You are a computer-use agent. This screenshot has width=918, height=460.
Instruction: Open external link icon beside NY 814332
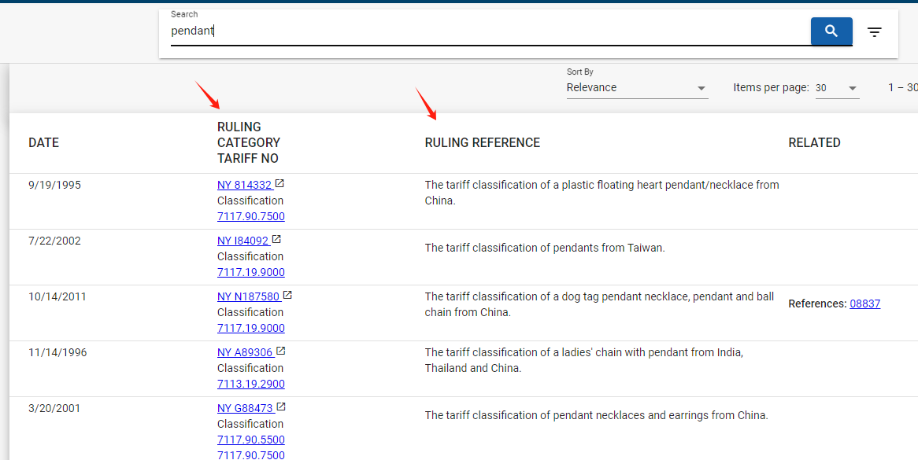click(x=279, y=183)
